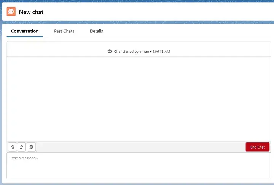Click the blue underline below Conversation tab
The width and height of the screenshot is (274, 185).
point(25,36)
